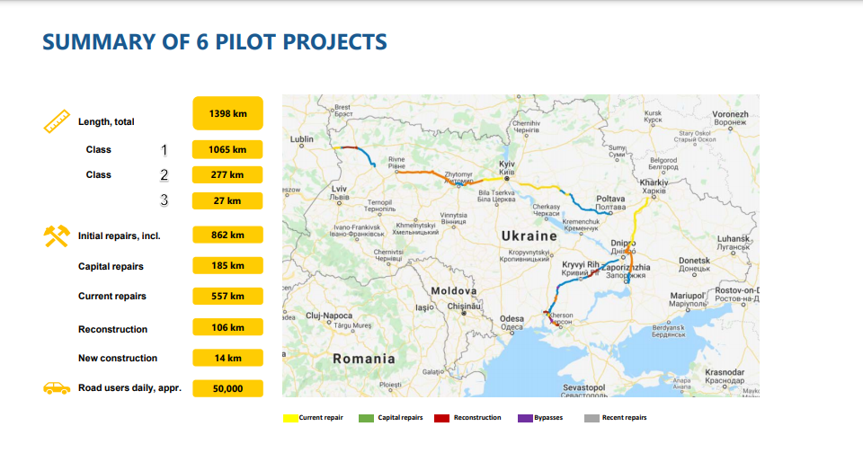Click the yellow car Road users icon
Viewport: 863px width, 471px height.
(x=57, y=388)
